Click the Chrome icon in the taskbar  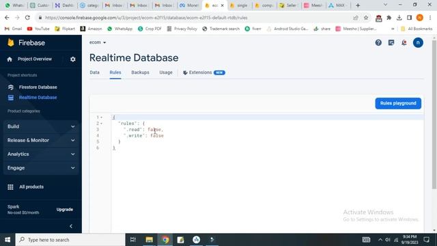(x=165, y=240)
